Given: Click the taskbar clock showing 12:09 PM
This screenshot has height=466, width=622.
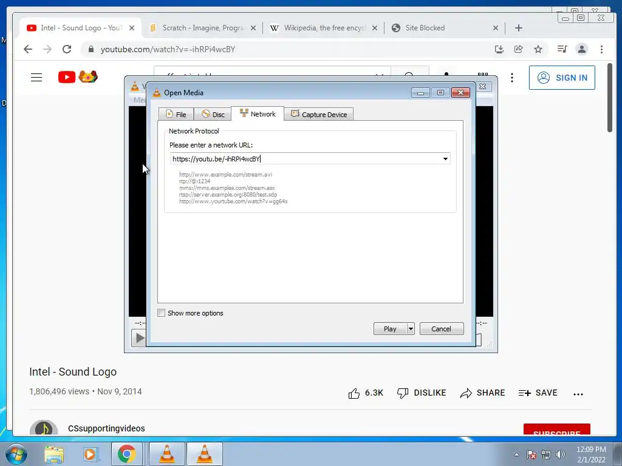Looking at the screenshot, I should point(591,454).
